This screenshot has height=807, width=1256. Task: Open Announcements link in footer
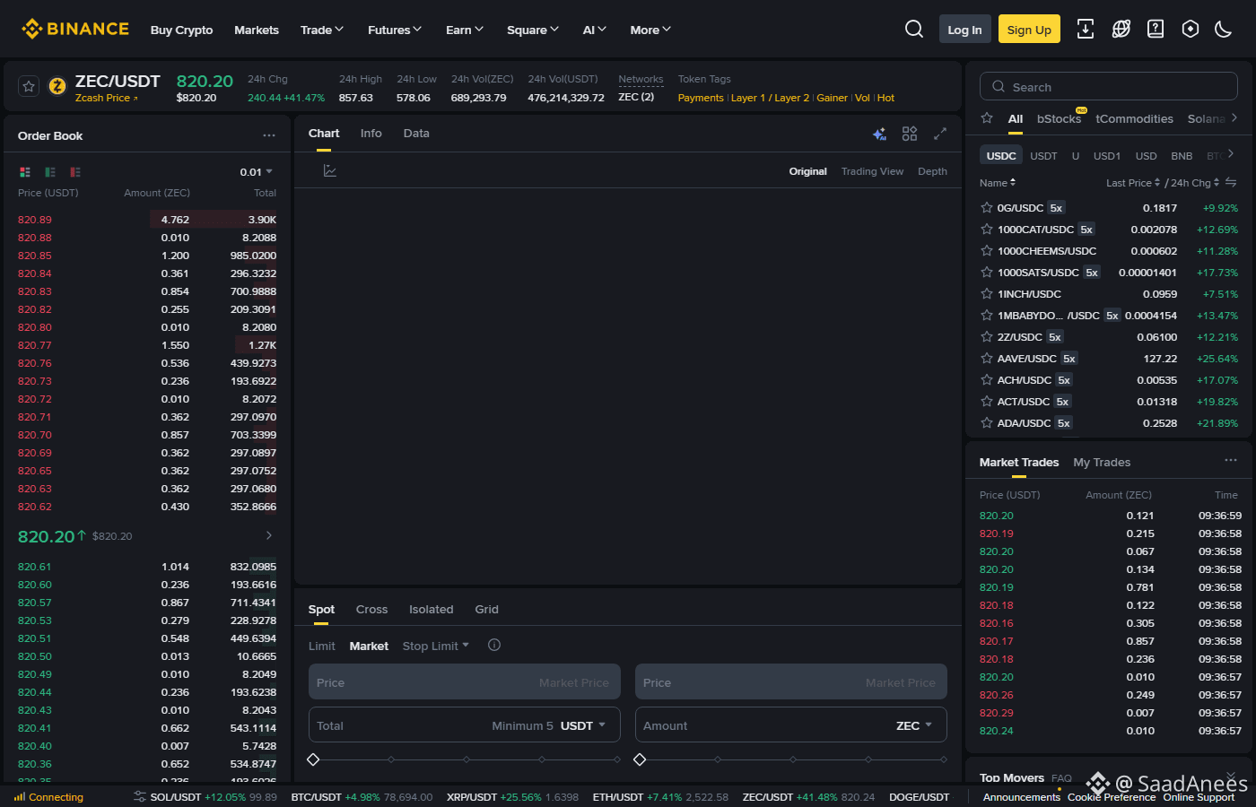click(x=1022, y=797)
